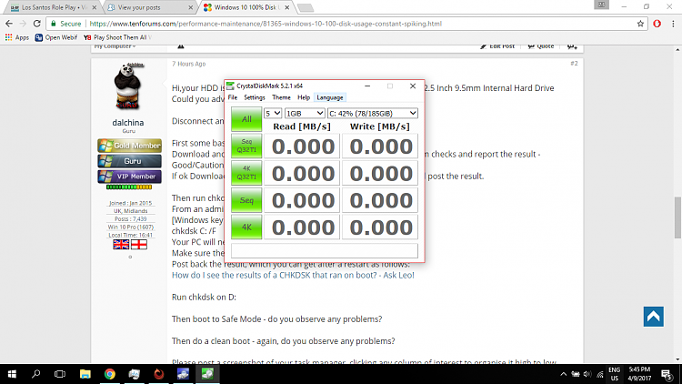
Task: Open volume control in system tray
Action: point(587,374)
